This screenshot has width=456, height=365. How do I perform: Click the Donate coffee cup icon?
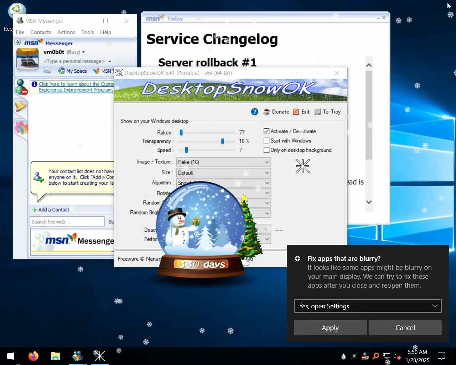click(266, 112)
